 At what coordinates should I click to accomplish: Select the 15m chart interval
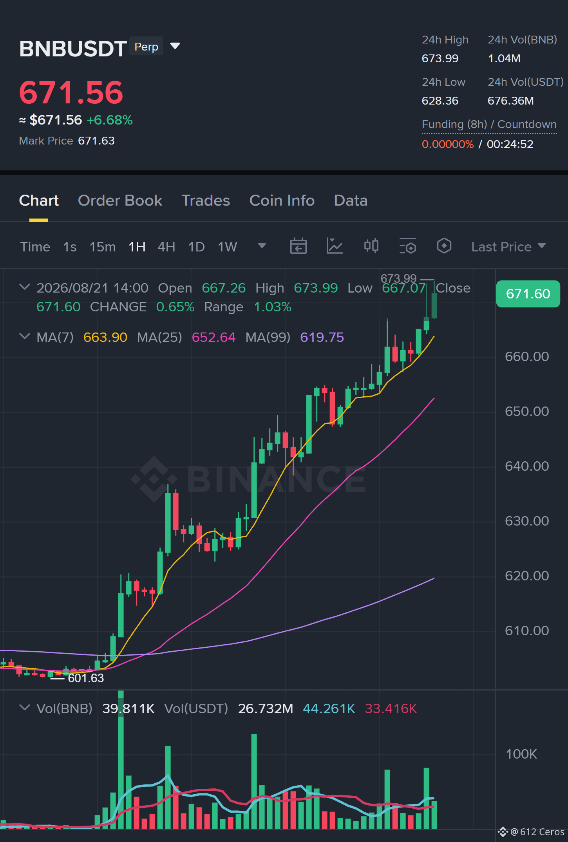[x=102, y=247]
